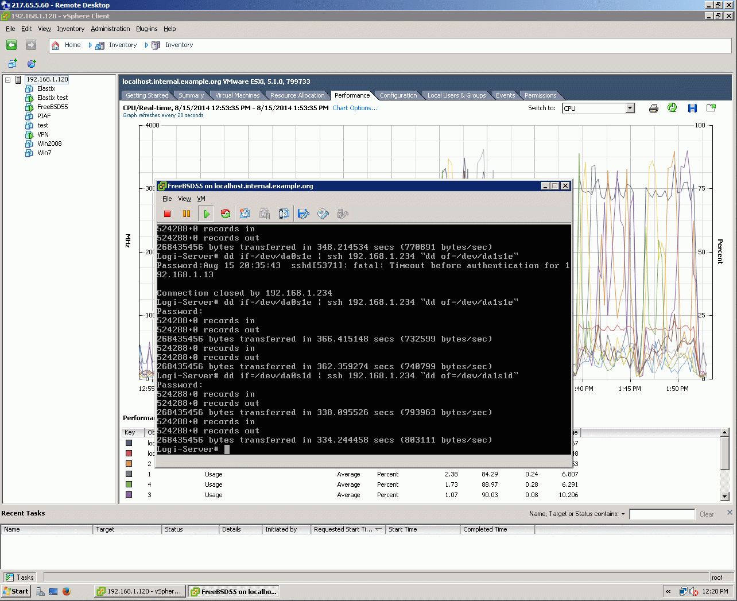Launch Firefox from the quick launch bar

pyautogui.click(x=67, y=591)
